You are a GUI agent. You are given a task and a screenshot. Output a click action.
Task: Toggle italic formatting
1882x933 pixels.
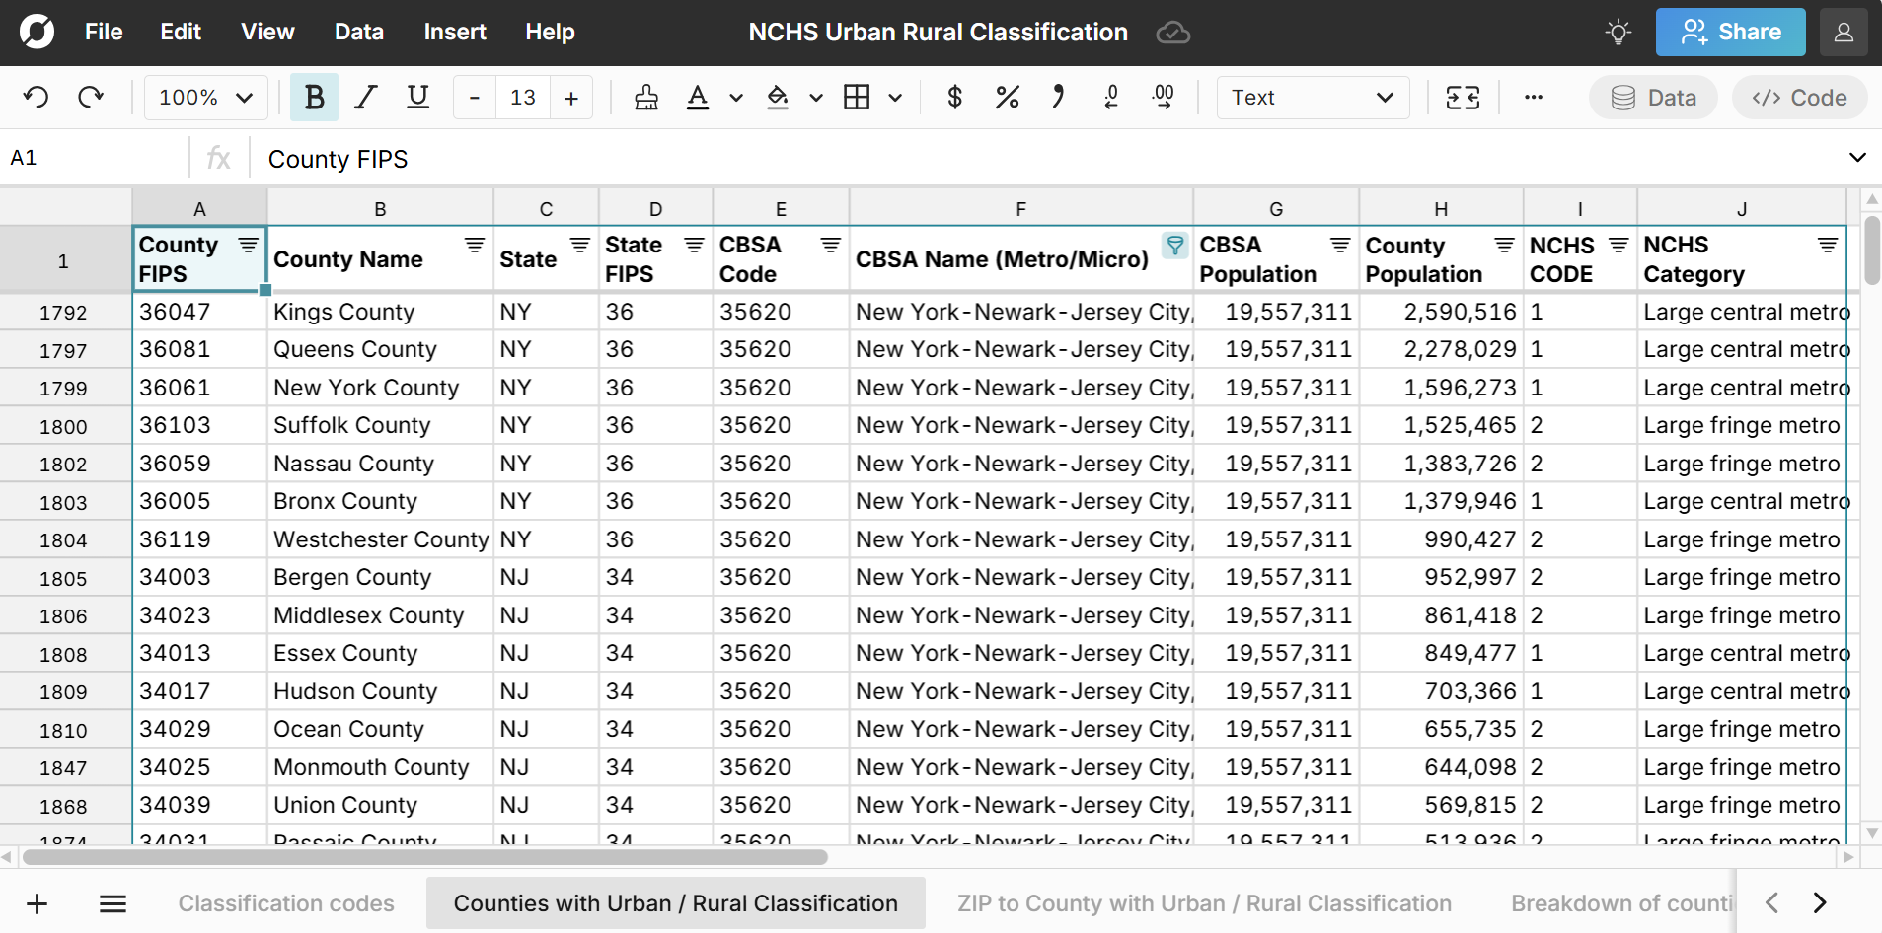(365, 97)
